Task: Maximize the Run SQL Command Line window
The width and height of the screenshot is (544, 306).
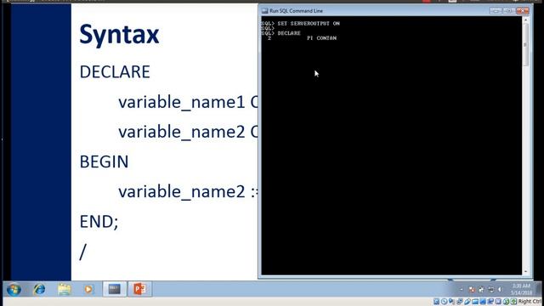Action: pos(509,11)
